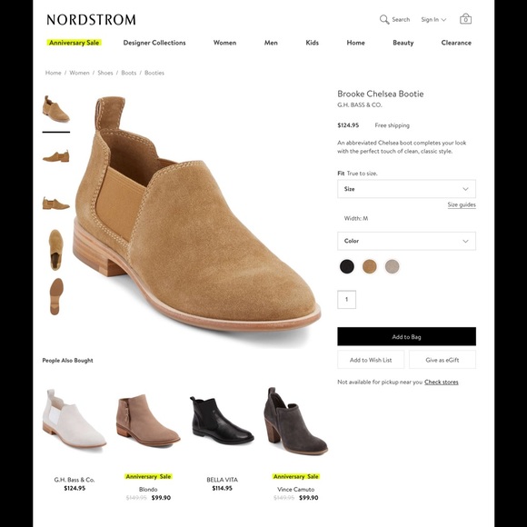This screenshot has width=527, height=527.
Task: Click Women in the breadcrumb
Action: pyautogui.click(x=79, y=73)
